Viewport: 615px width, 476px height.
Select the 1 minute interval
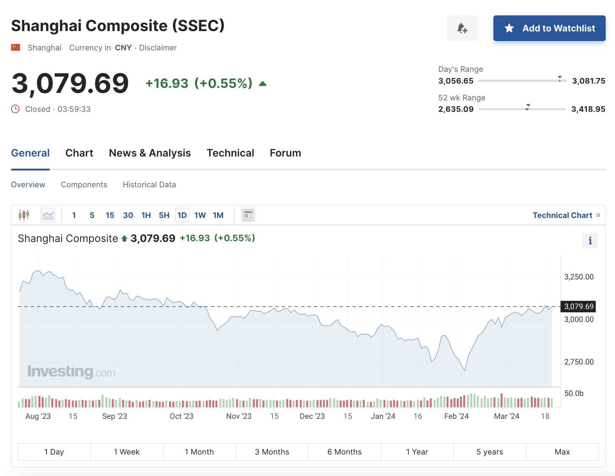pos(74,215)
